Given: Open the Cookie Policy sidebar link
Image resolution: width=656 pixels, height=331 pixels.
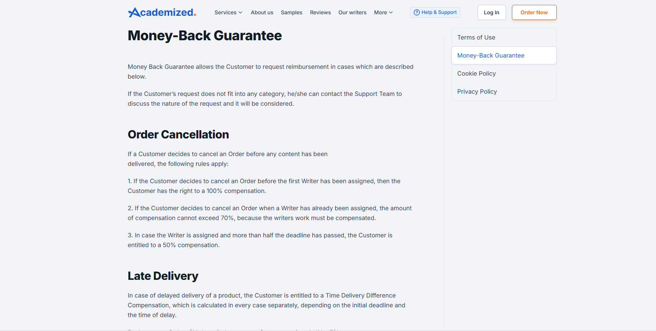Looking at the screenshot, I should click(476, 73).
